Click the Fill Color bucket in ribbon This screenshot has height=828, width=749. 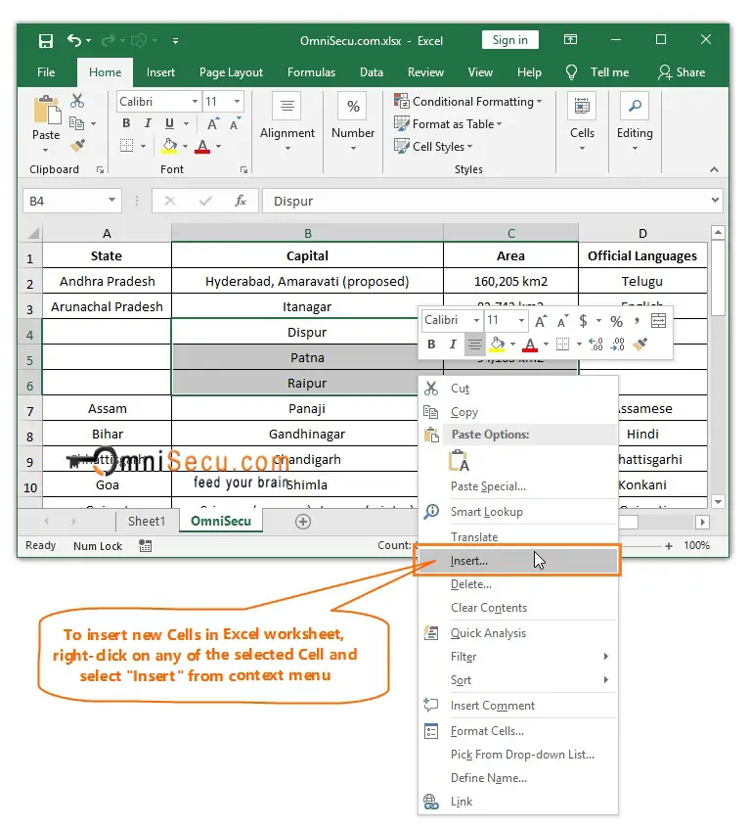point(169,146)
